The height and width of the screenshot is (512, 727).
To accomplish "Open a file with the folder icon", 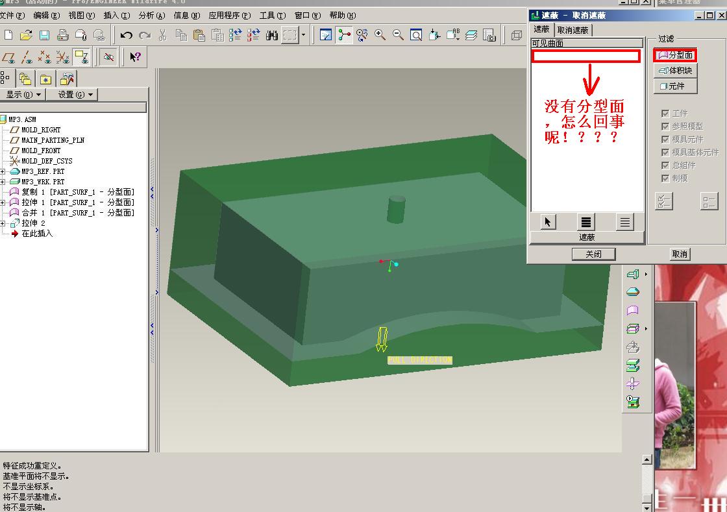I will click(26, 35).
